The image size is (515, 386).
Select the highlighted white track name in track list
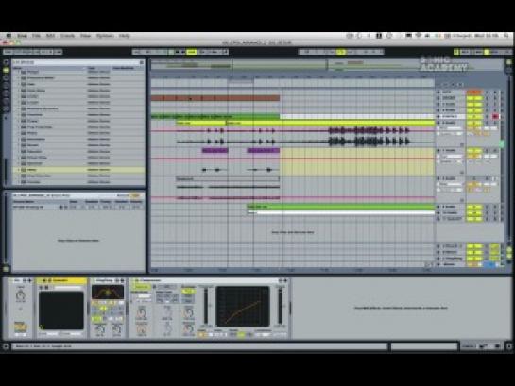coord(452,116)
